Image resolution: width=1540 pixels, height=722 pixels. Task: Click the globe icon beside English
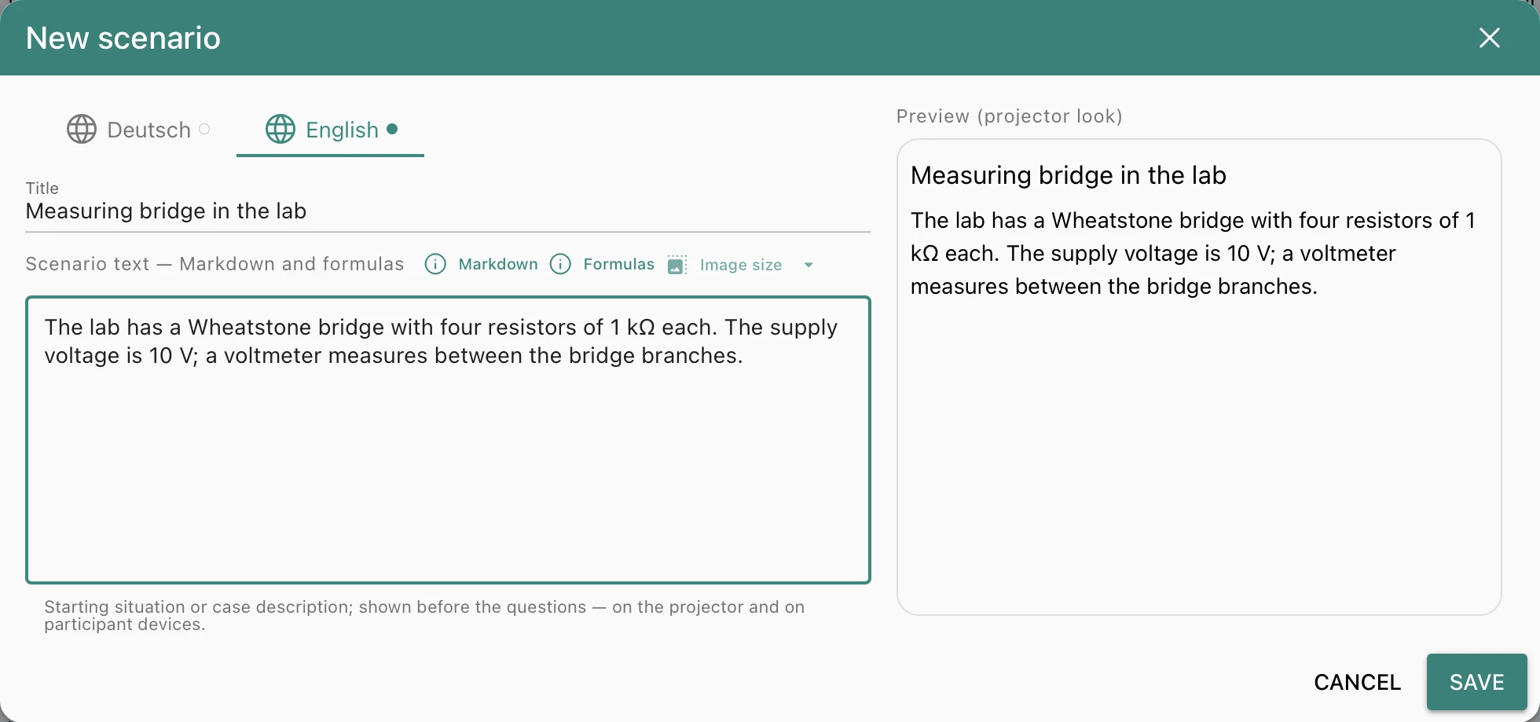coord(280,130)
